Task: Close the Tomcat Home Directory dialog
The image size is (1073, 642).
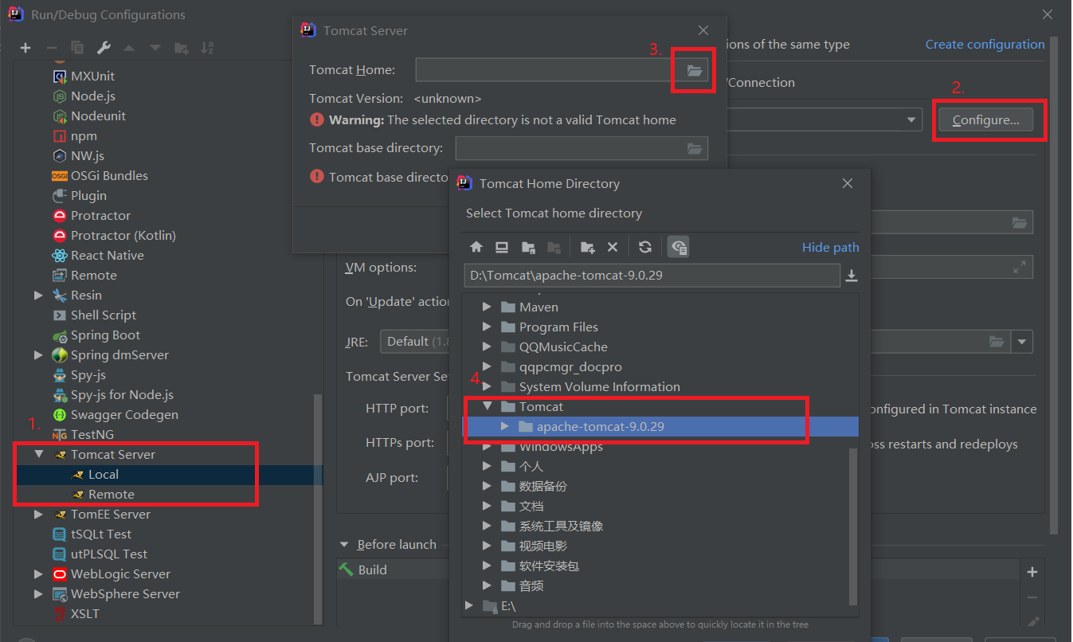Action: pos(848,183)
